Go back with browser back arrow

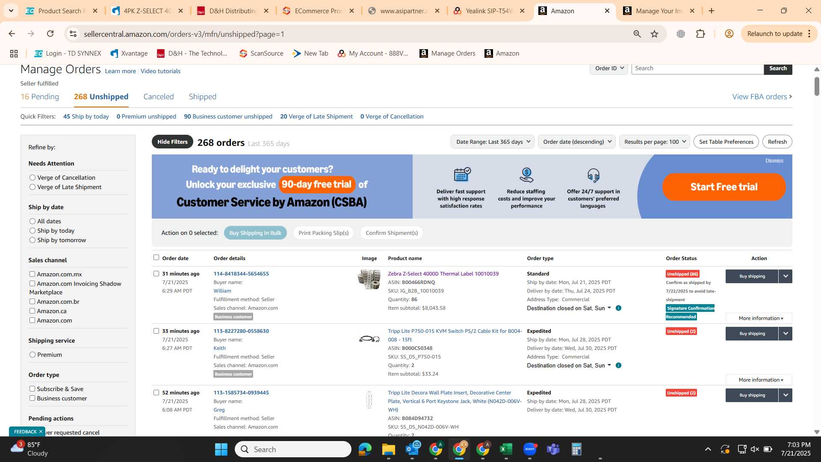click(x=12, y=34)
